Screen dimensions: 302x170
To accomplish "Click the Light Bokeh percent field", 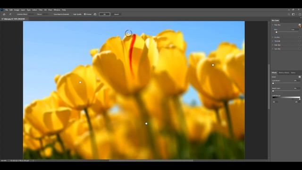I will coord(297,81).
